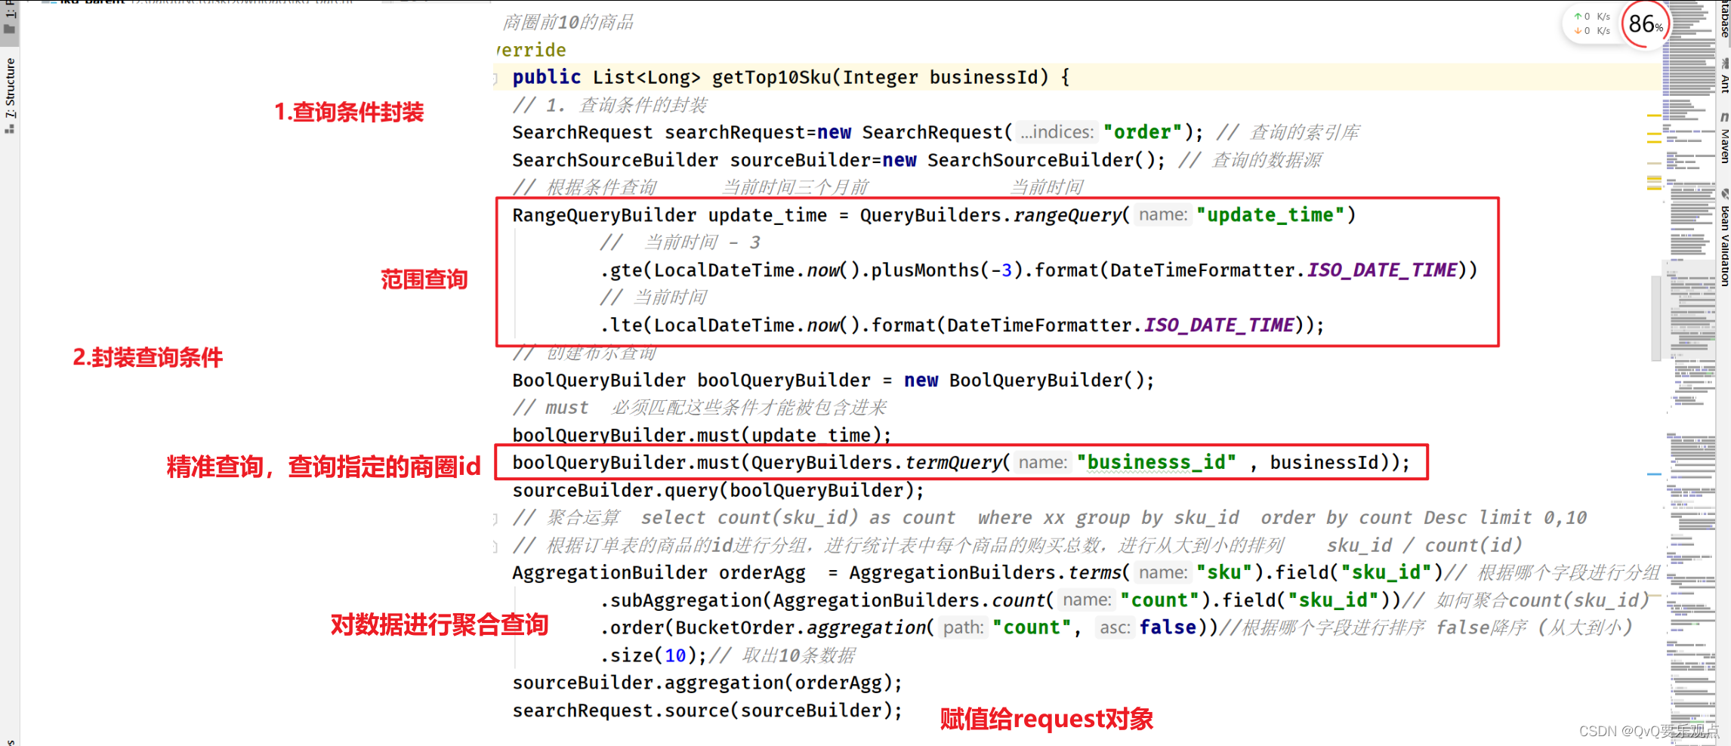Screen dimensions: 1731x746
Task: Click the editor vertical scrollbar thumb
Action: tap(1656, 317)
